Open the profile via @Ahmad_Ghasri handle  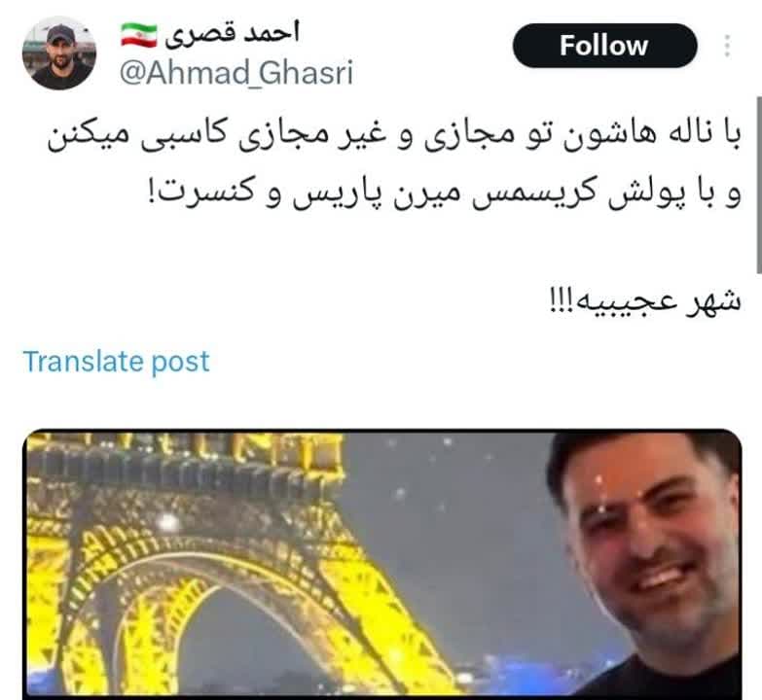pyautogui.click(x=236, y=73)
